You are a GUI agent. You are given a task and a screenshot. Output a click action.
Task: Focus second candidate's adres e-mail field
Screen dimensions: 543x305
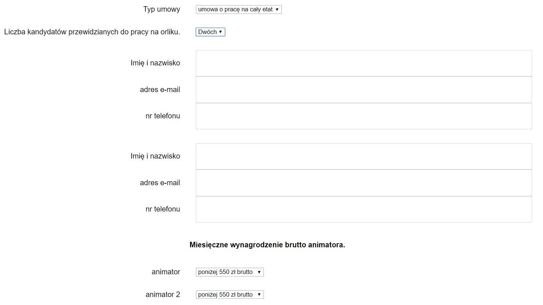coord(364,183)
